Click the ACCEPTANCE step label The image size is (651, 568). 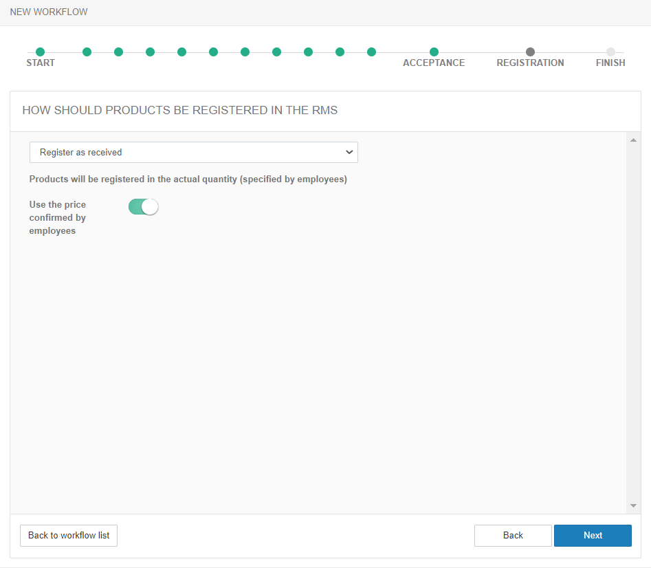[434, 63]
